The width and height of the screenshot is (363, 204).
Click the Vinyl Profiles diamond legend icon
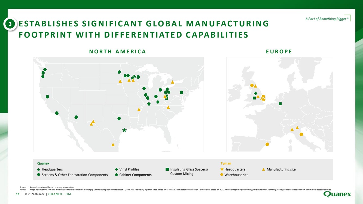(116, 169)
